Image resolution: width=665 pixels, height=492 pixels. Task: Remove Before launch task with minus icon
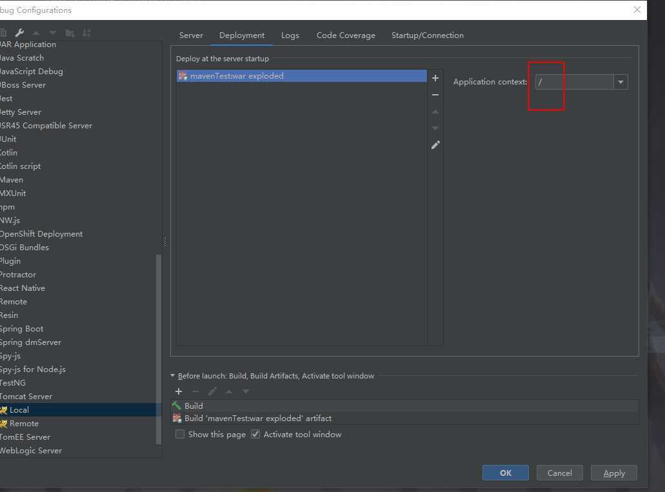coord(195,391)
